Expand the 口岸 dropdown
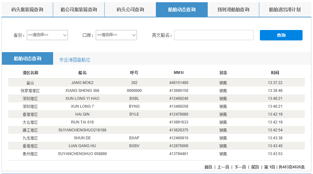This screenshot has height=174, width=313. click(116, 35)
